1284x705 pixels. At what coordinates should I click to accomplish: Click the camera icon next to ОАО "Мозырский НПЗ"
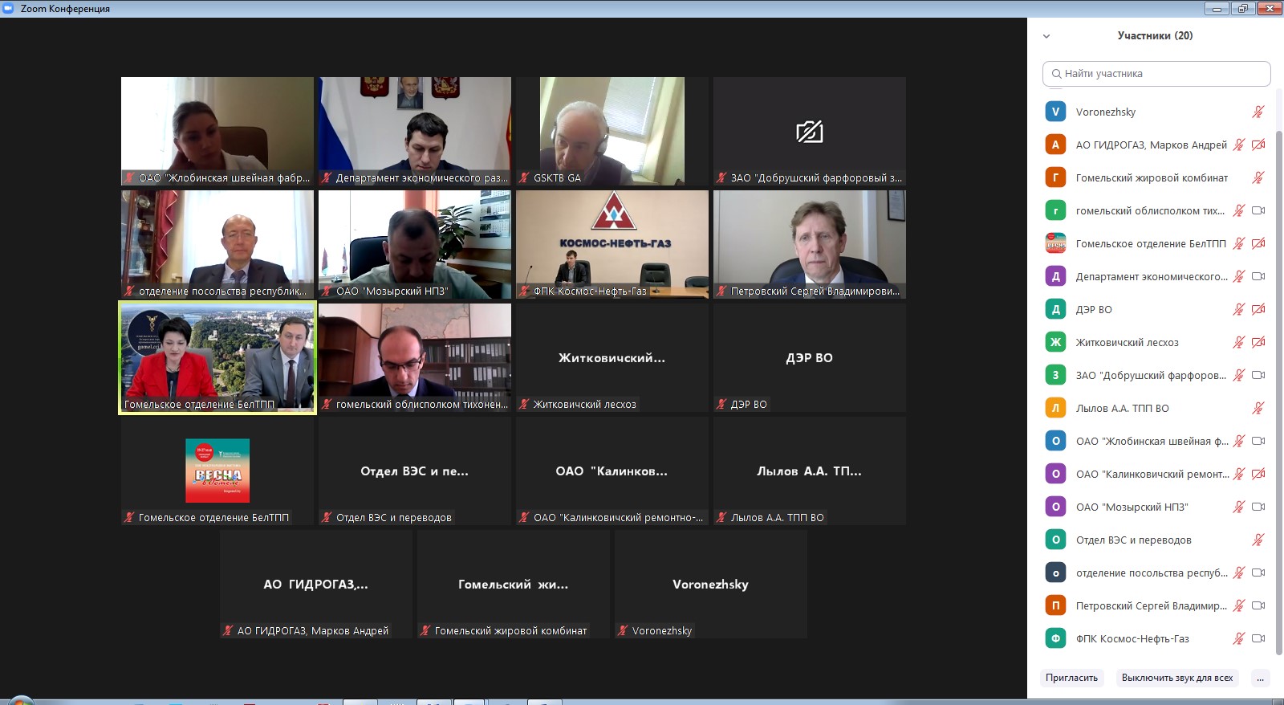coord(1258,507)
